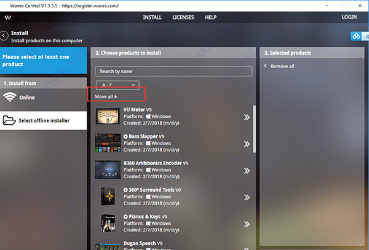The image size is (369, 250).
Task: Add 360° Surround Tools with its double arrow
Action: click(247, 198)
